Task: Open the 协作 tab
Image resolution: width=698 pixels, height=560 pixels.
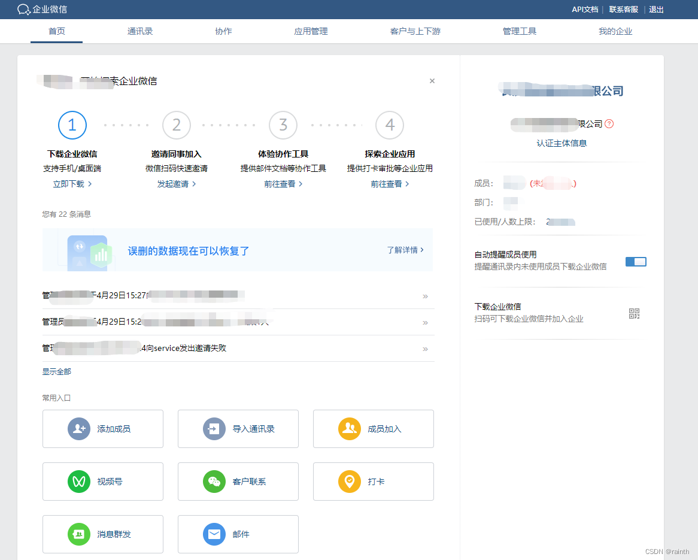Action: click(223, 31)
